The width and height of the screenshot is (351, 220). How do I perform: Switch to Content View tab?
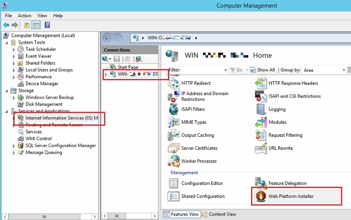(x=220, y=214)
